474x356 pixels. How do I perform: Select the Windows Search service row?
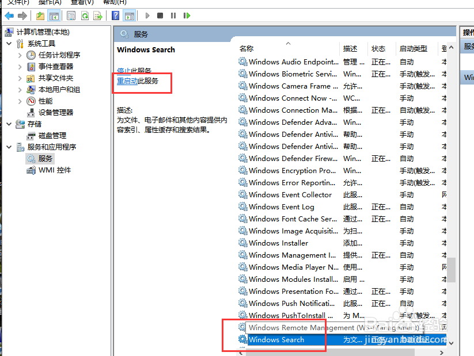(342, 339)
